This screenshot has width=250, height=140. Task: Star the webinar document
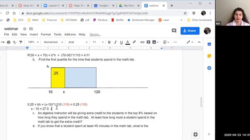25,29
